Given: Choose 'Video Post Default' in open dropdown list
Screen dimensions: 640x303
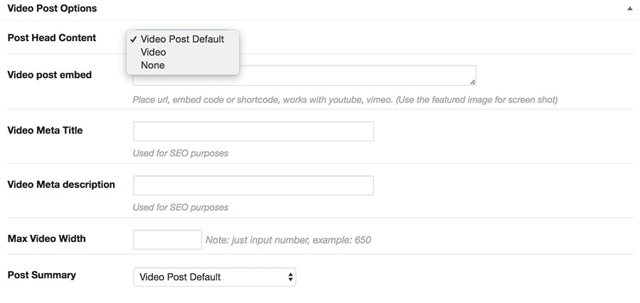Looking at the screenshot, I should tap(182, 39).
